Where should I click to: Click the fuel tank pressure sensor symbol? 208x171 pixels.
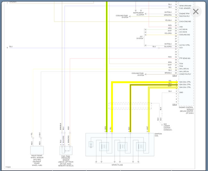click(66, 151)
